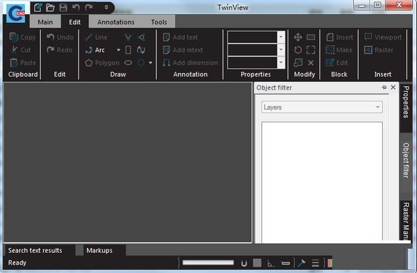Viewport: 417px width, 273px height.
Task: Click the Copy button in Clipboard
Action: tap(22, 38)
